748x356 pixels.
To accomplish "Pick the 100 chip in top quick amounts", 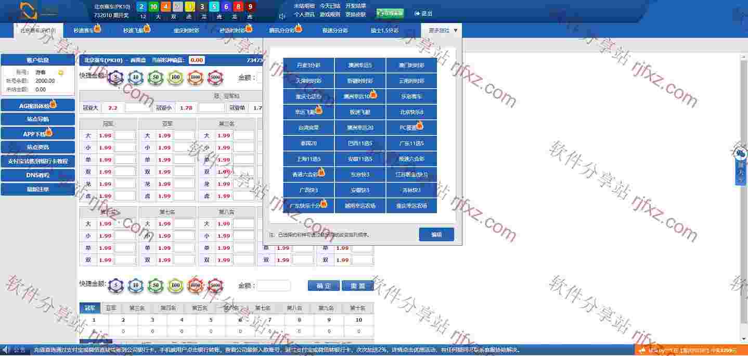I will click(x=176, y=78).
